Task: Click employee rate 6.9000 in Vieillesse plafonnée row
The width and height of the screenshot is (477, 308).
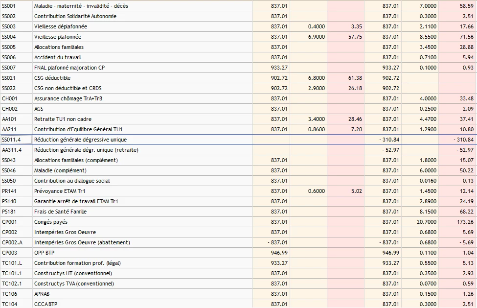Action: pyautogui.click(x=317, y=37)
